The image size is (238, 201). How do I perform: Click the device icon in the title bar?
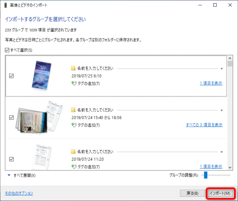click(5, 5)
